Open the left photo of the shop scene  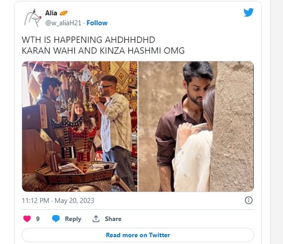[x=80, y=126]
